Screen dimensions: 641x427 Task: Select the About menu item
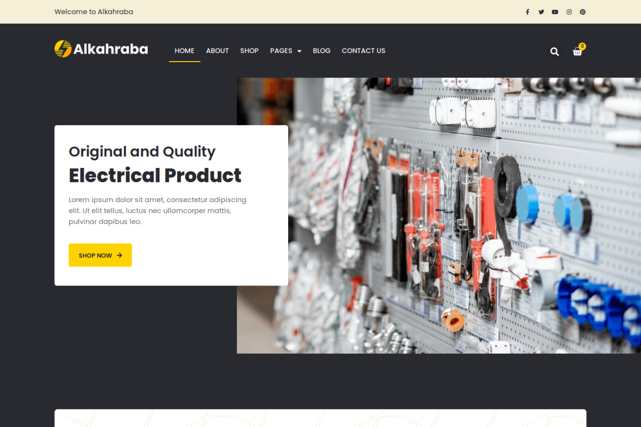click(217, 50)
